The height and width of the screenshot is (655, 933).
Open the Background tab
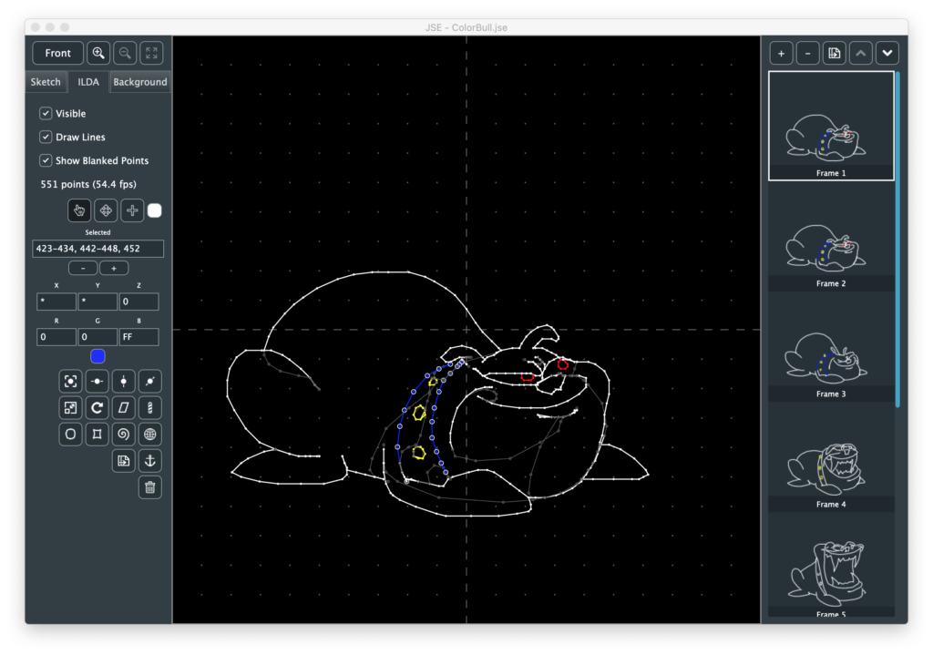pyautogui.click(x=139, y=82)
